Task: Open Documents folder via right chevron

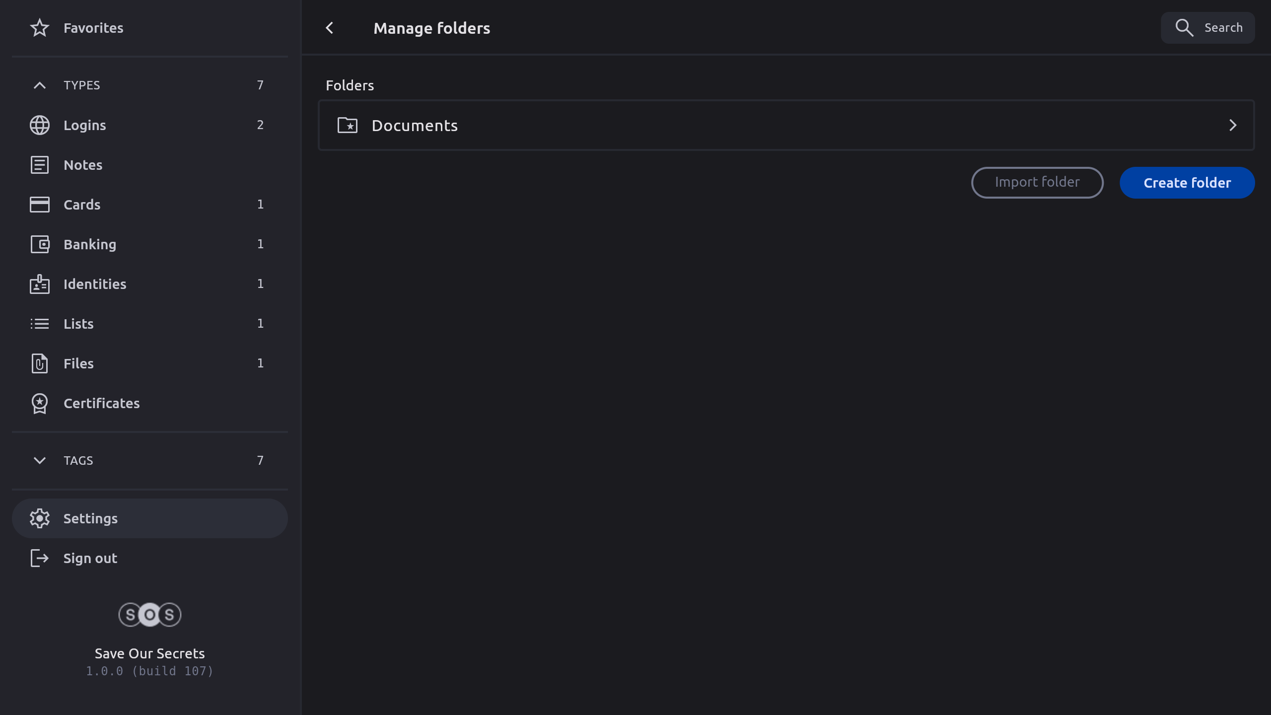Action: (x=1232, y=125)
